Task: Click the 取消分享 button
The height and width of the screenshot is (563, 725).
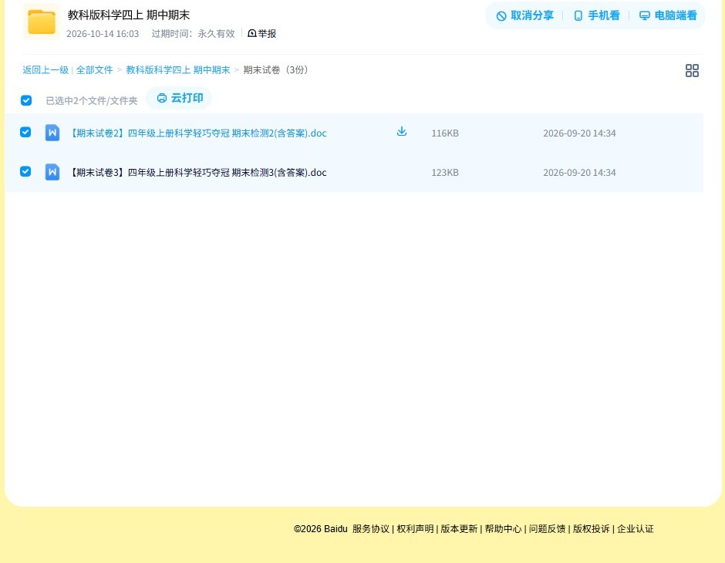Action: click(x=524, y=15)
